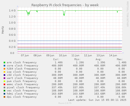
Task: Click the 1.2 G y-axis tick label
Action: tap(12, 17)
